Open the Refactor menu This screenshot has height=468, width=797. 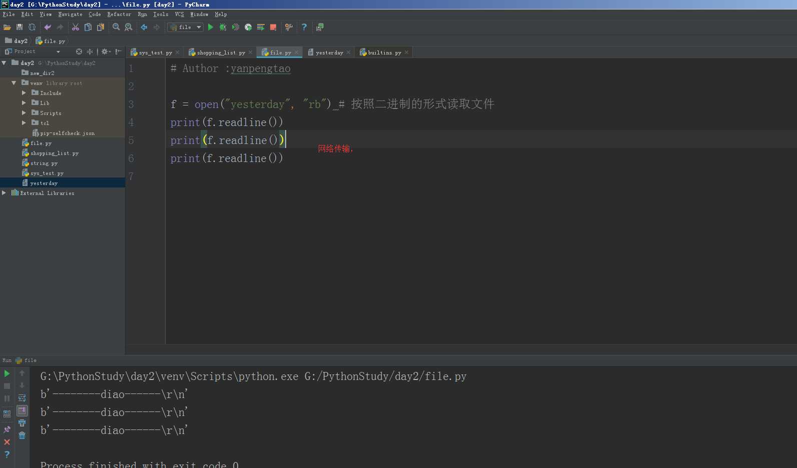click(119, 14)
